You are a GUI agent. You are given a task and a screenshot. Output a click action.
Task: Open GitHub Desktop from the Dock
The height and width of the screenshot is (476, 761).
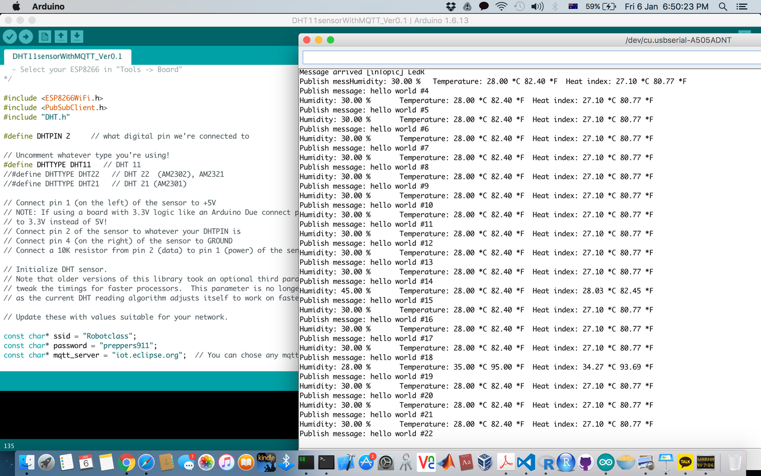(x=586, y=463)
